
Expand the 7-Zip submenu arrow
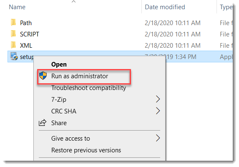click(x=158, y=99)
